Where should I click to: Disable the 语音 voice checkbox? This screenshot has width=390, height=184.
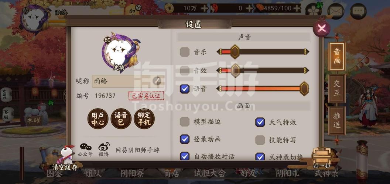pyautogui.click(x=185, y=89)
